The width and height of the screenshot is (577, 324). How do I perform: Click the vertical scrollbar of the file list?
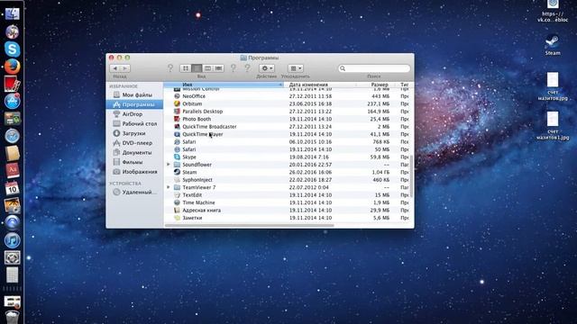tap(411, 176)
